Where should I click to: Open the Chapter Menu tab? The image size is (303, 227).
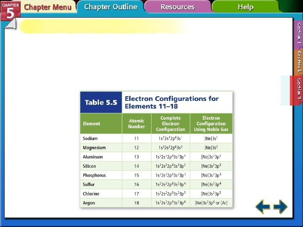[48, 7]
